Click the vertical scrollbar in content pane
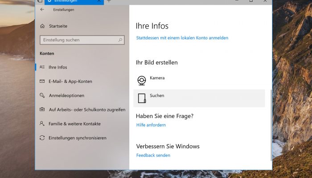Viewport: 312px width, 178px height. point(271,125)
